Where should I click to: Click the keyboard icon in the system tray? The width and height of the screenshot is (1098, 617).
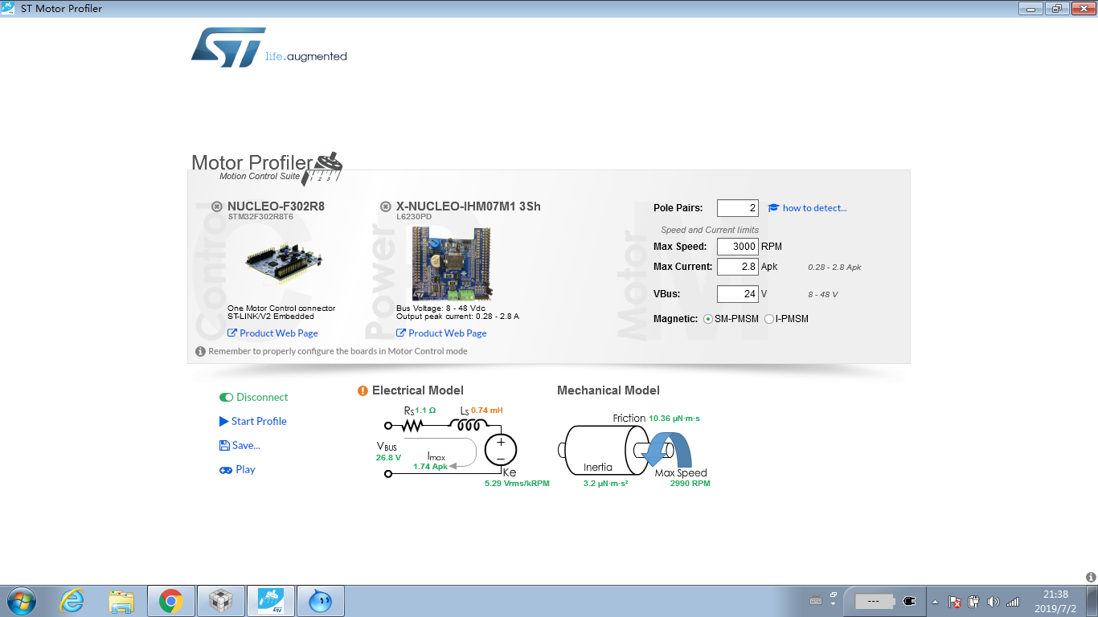816,601
